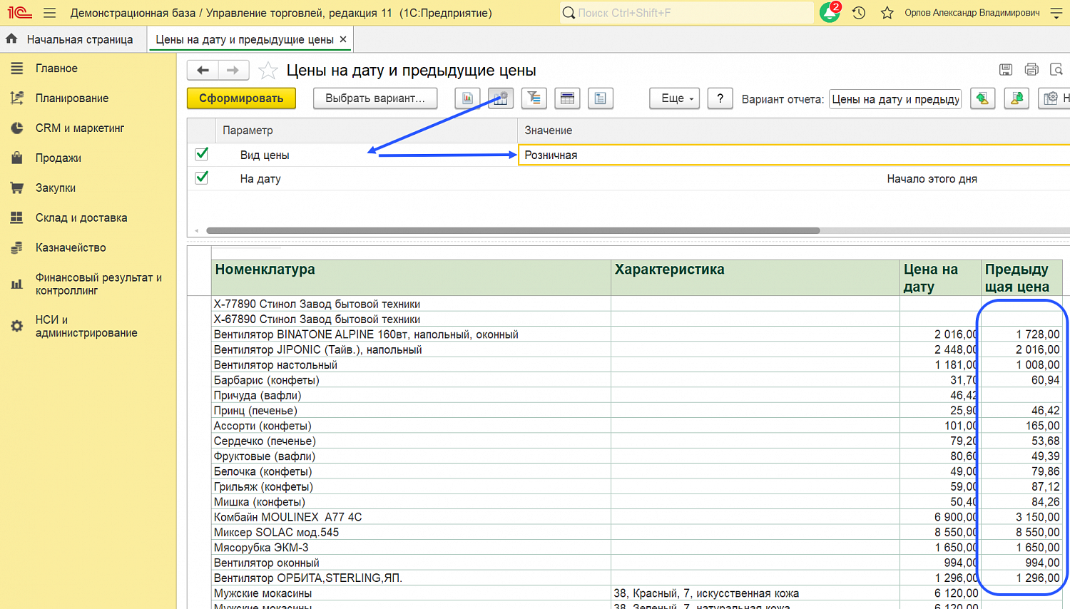Click the 1C logo icon
The height and width of the screenshot is (609, 1070).
tap(19, 13)
